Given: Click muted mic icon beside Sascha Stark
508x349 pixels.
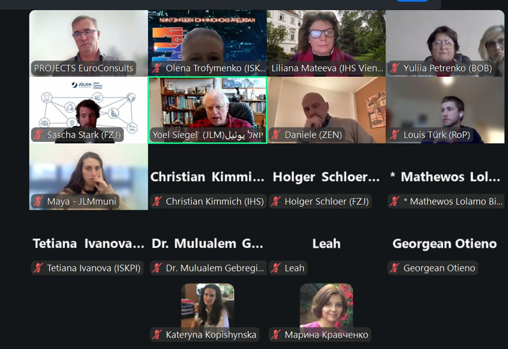Looking at the screenshot, I should [x=38, y=135].
